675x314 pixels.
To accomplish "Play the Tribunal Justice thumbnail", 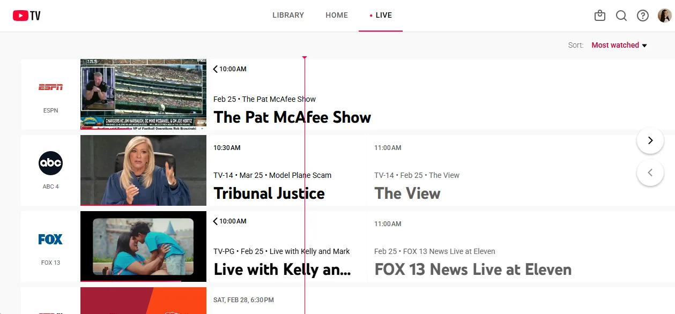I will pos(143,170).
